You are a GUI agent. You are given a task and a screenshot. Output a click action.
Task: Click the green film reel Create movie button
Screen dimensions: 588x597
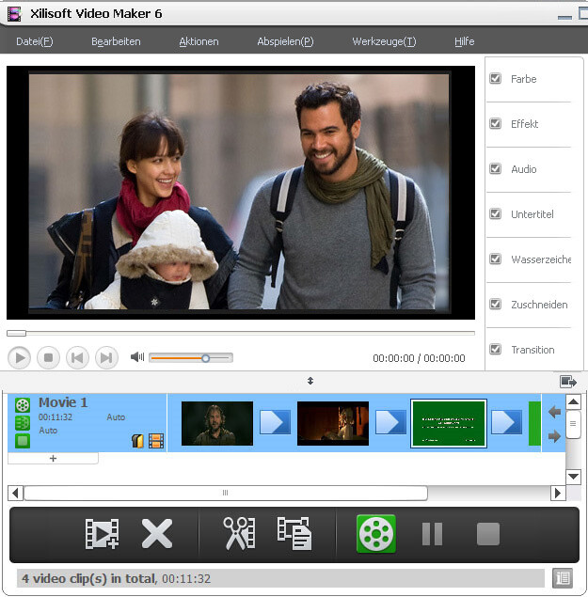(376, 534)
